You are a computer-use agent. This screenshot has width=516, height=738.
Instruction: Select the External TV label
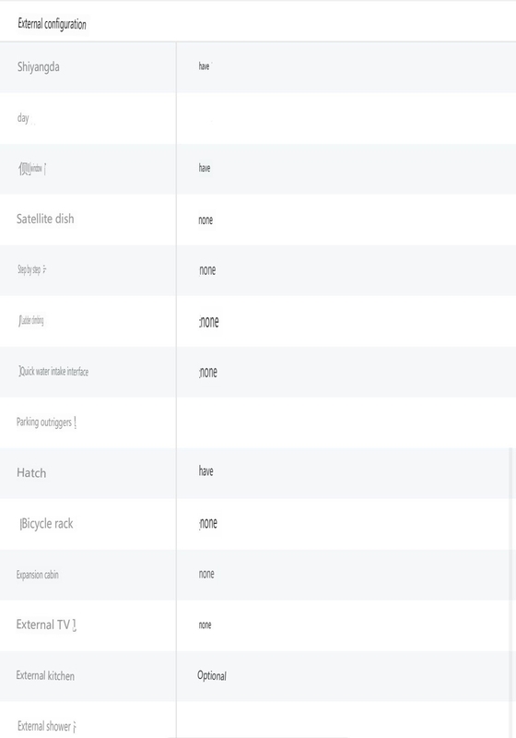coord(46,625)
